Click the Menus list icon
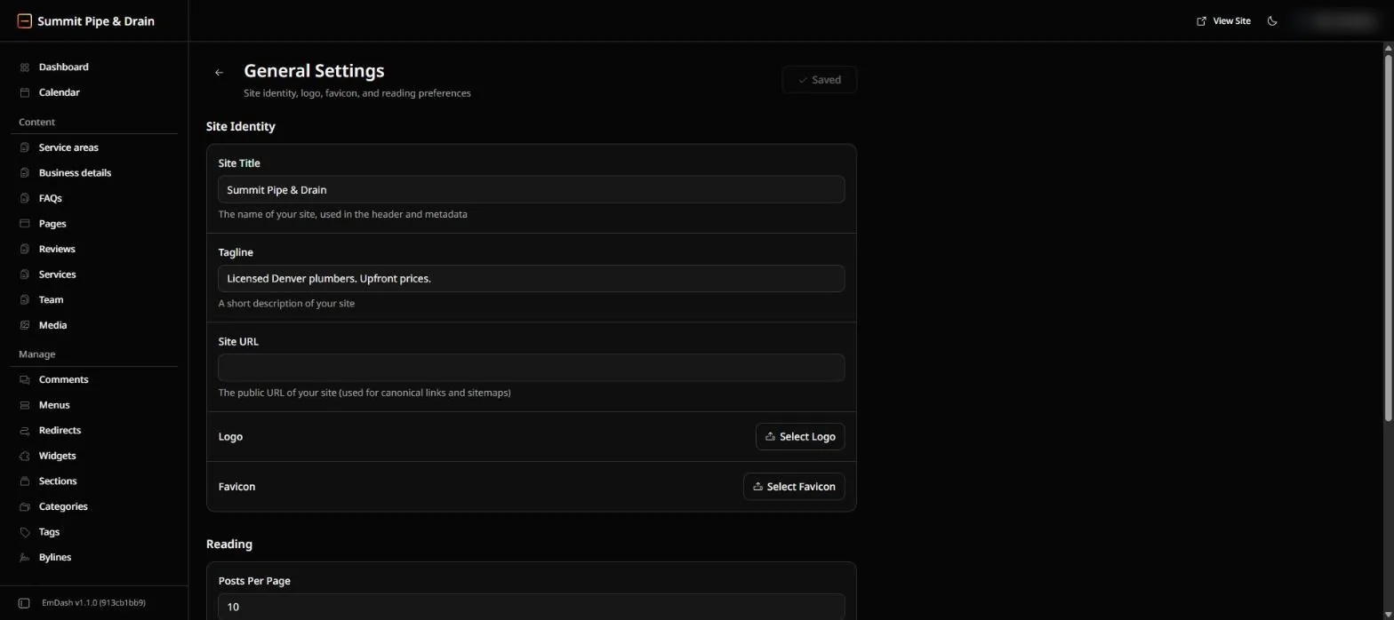 (x=25, y=405)
